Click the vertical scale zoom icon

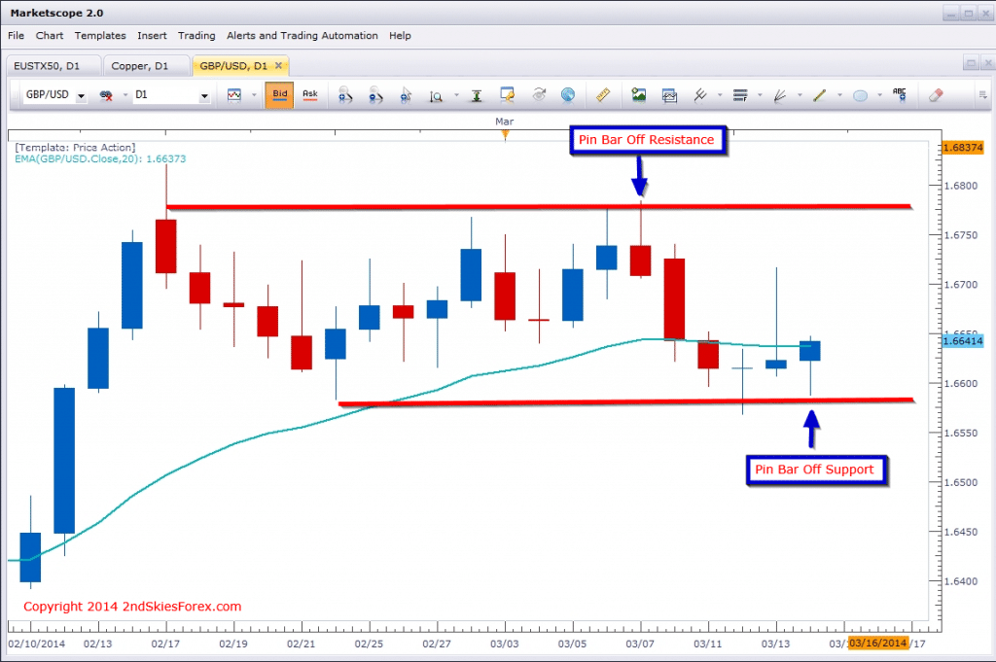coord(436,96)
